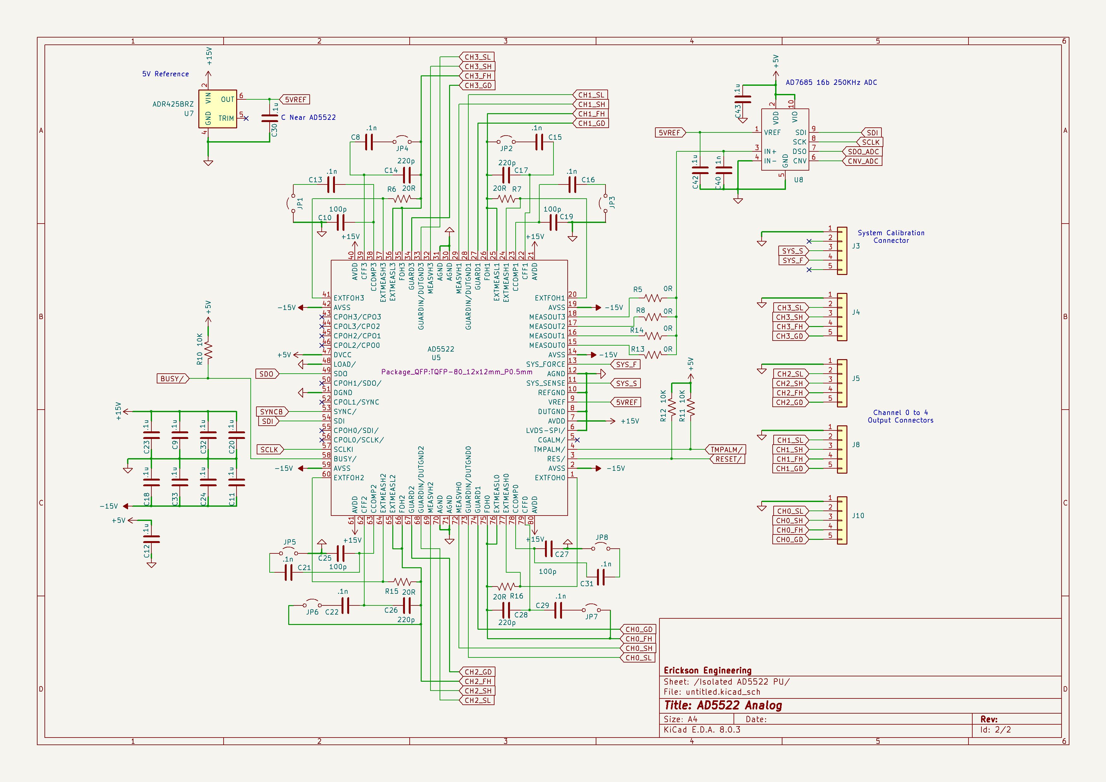Select the 'C Near AD5522' note

tap(308, 118)
